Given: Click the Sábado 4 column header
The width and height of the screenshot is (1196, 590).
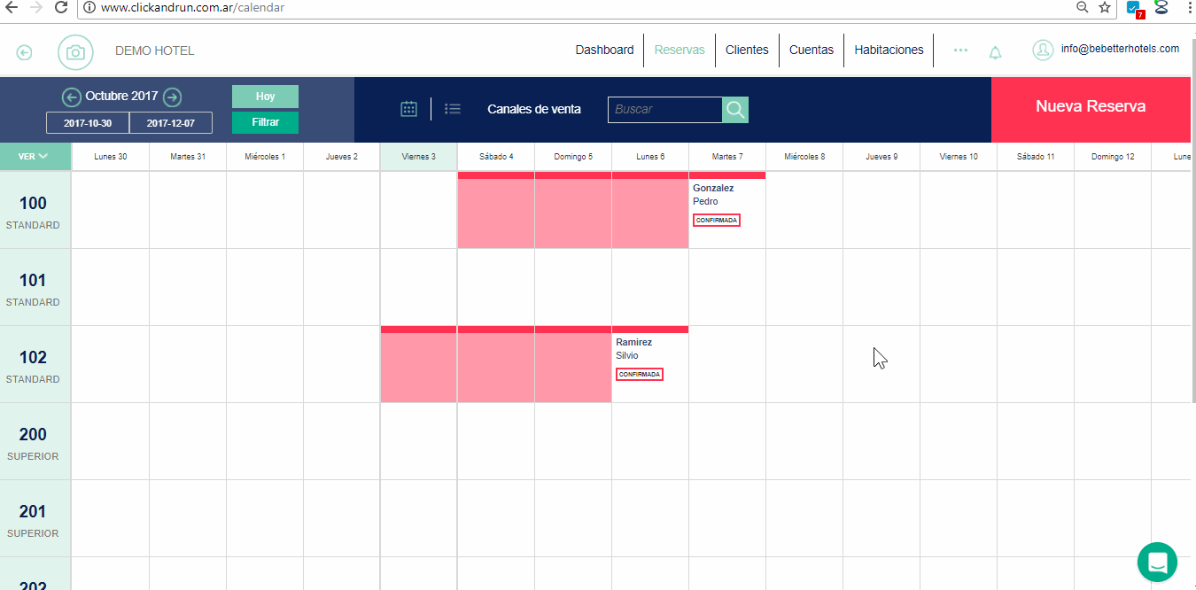Looking at the screenshot, I should pos(496,157).
